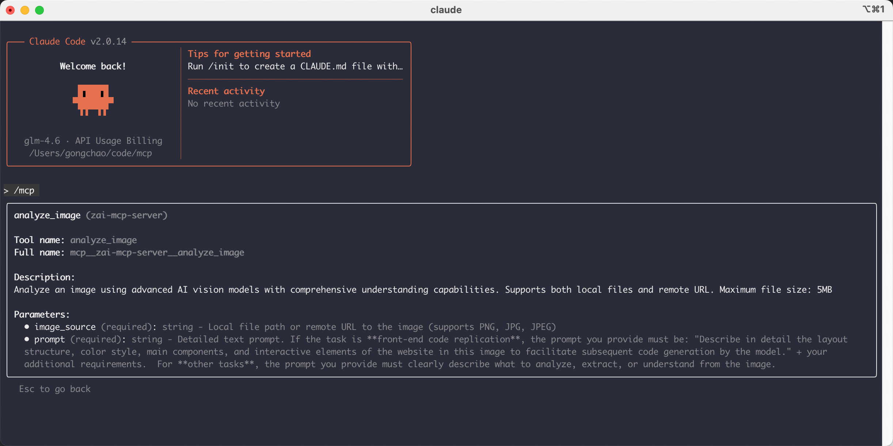Click the image_source parameter bullet point

(x=27, y=327)
